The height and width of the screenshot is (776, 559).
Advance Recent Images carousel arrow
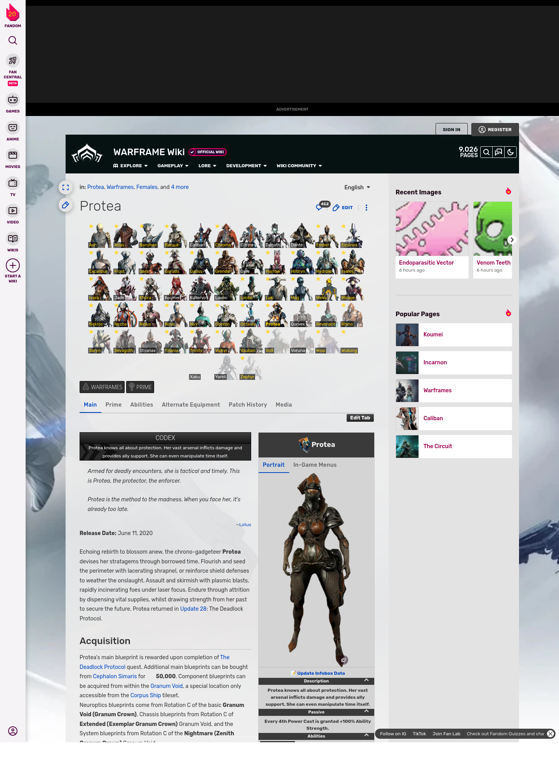[x=512, y=240]
